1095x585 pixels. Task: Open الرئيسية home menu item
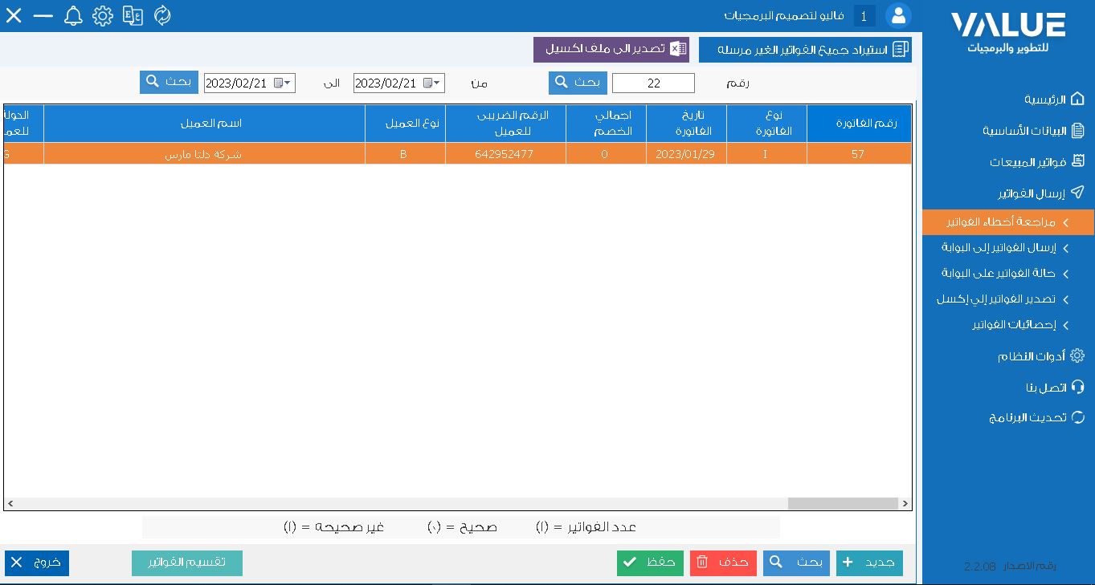[x=1054, y=100]
